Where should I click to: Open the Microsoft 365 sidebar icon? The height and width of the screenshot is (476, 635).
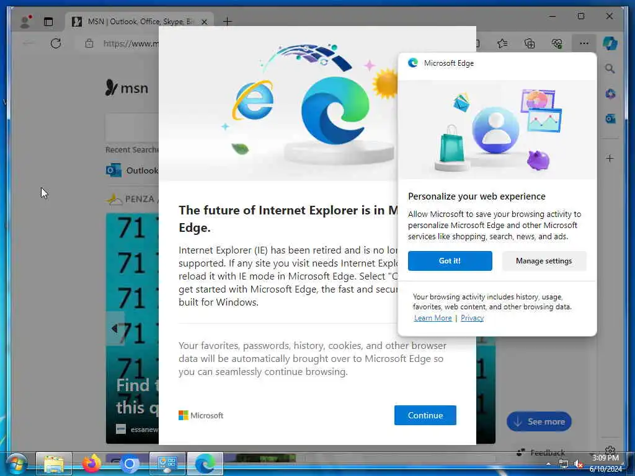point(610,94)
